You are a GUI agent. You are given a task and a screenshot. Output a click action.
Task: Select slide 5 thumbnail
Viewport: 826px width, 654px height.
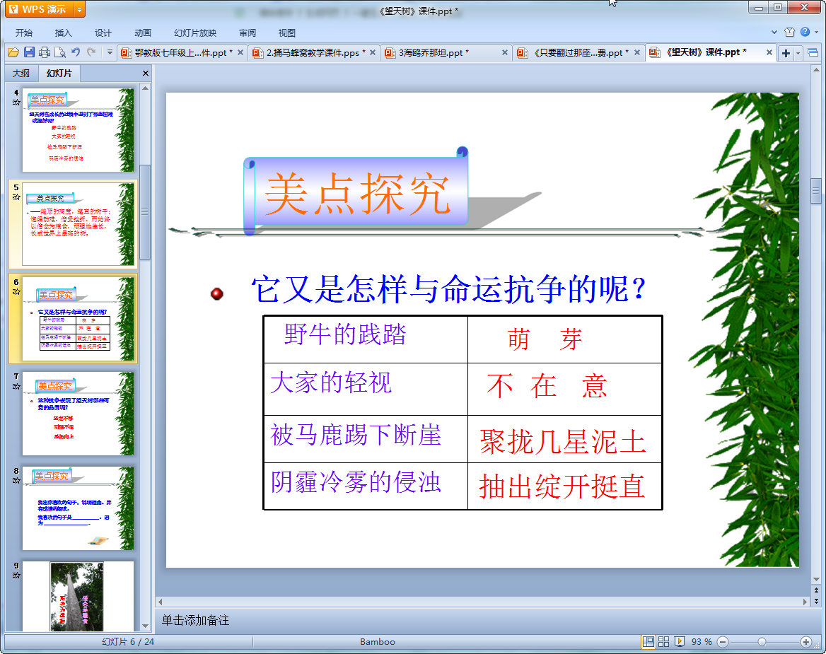tap(78, 224)
